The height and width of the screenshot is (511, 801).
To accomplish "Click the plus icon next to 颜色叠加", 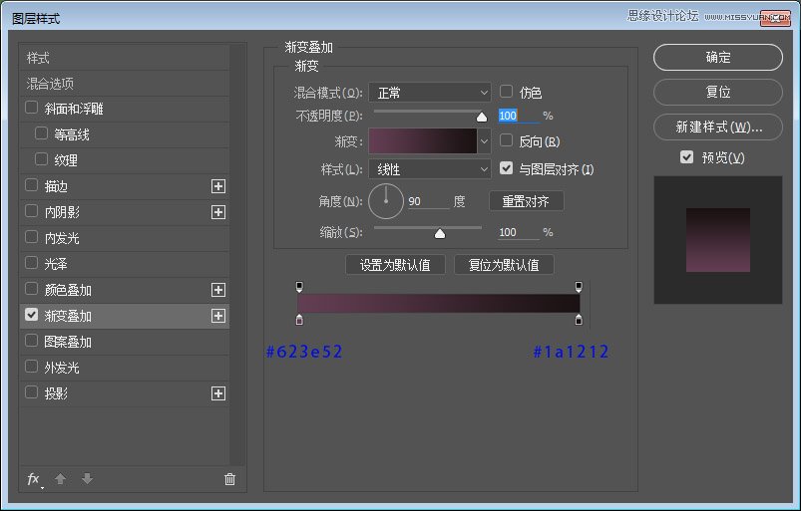I will [218, 290].
